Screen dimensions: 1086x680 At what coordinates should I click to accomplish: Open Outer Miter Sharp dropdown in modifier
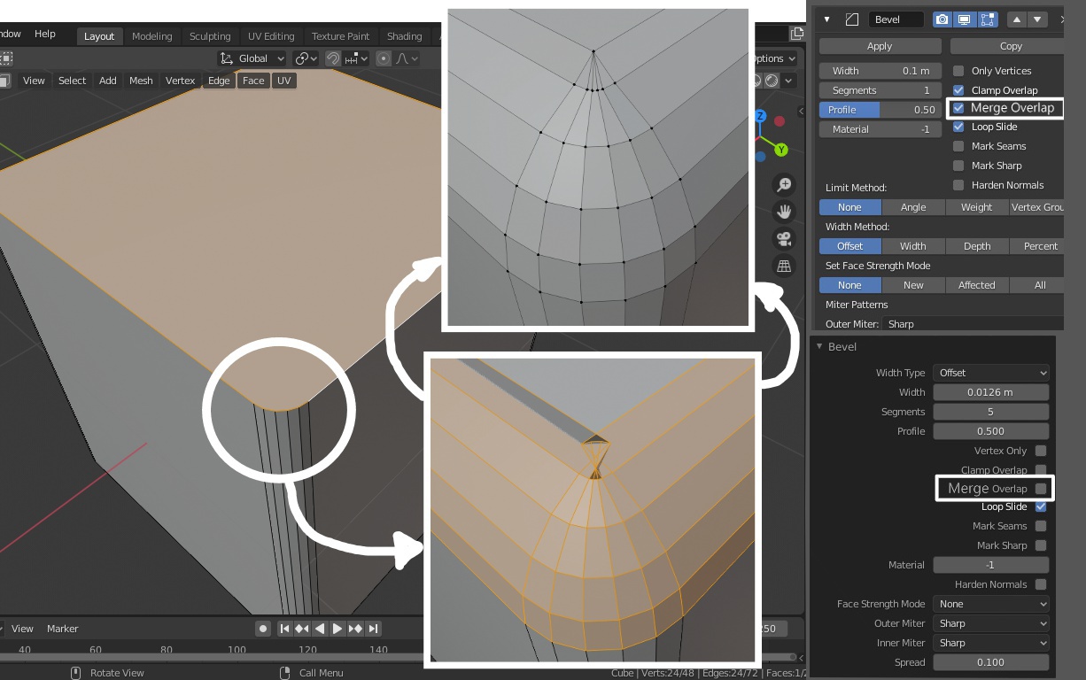(973, 324)
